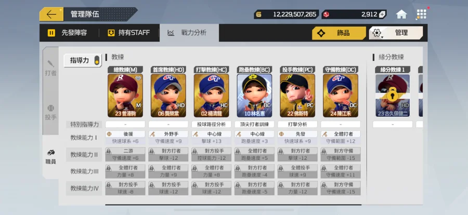
Task: Open the grid menu icon
Action: coord(421,14)
